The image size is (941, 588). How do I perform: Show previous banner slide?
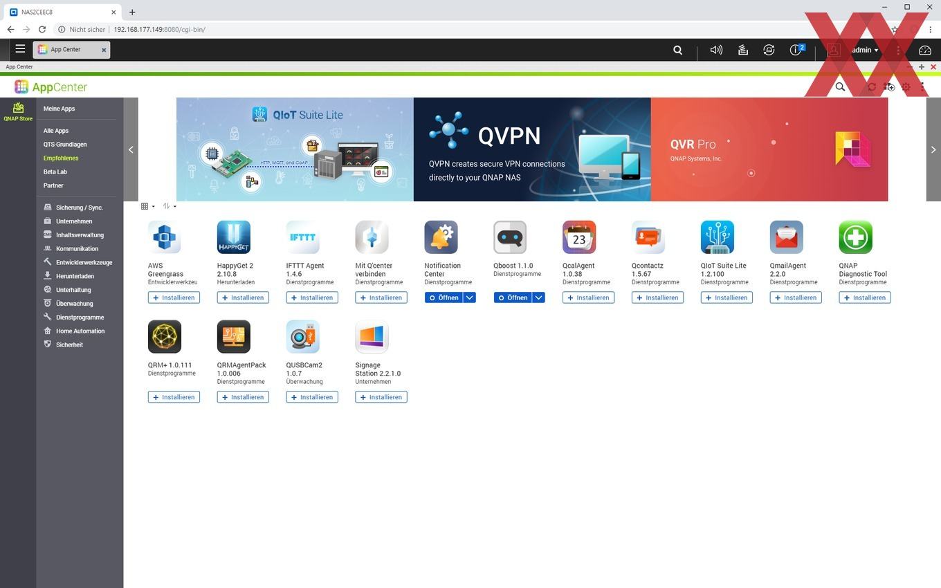pyautogui.click(x=131, y=149)
